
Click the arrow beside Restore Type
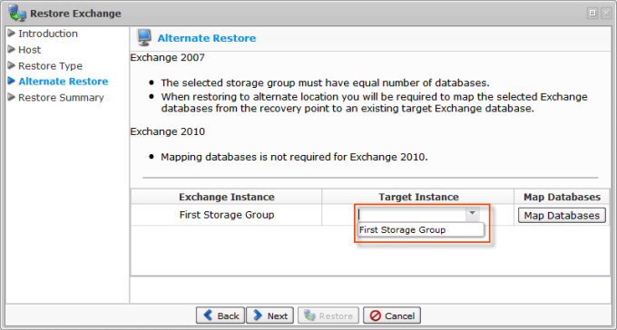click(x=12, y=65)
